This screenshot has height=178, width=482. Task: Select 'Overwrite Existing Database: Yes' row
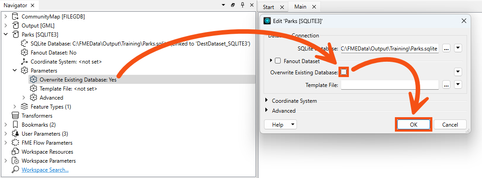[x=142, y=79]
